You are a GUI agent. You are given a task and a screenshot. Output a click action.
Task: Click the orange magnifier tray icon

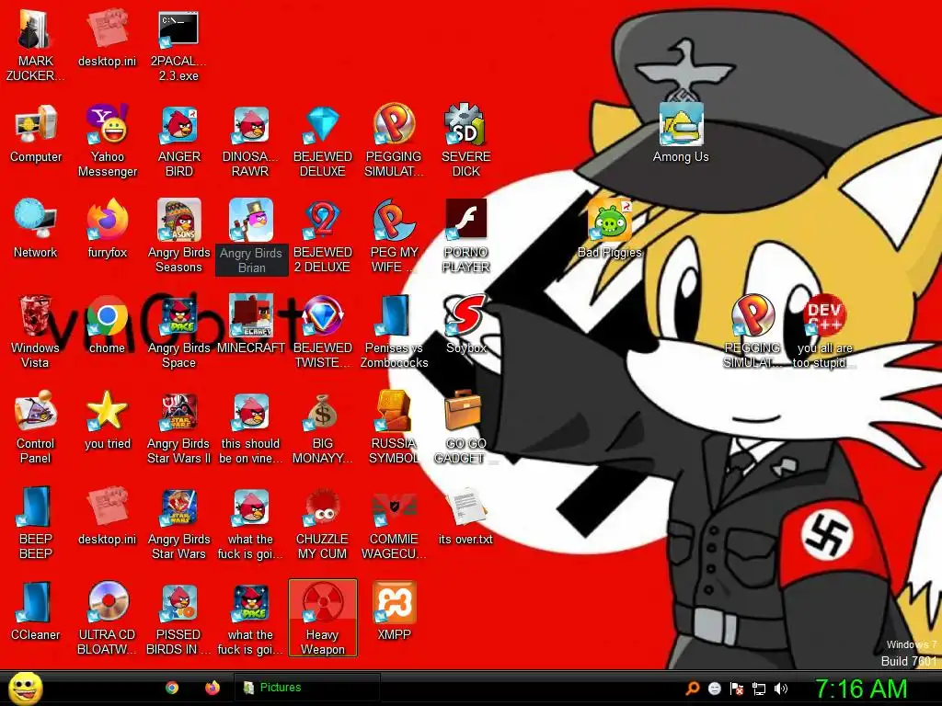point(692,689)
